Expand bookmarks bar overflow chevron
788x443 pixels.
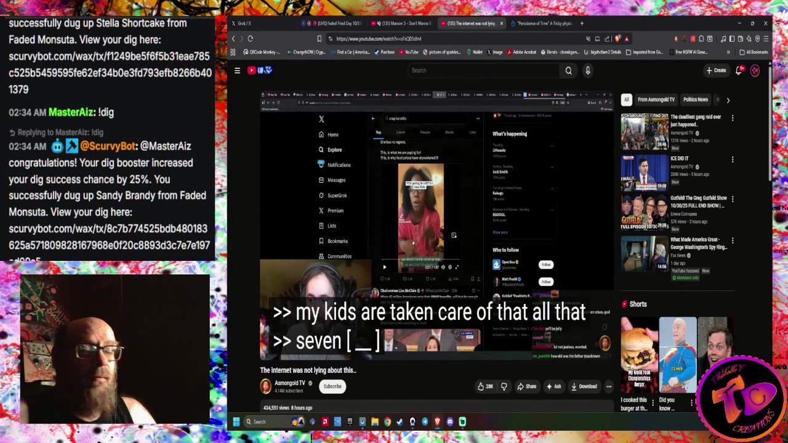click(x=729, y=52)
